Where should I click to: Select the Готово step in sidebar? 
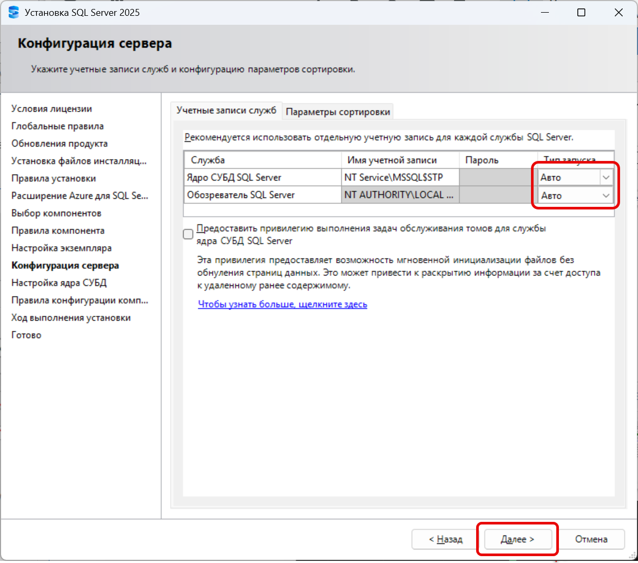26,335
